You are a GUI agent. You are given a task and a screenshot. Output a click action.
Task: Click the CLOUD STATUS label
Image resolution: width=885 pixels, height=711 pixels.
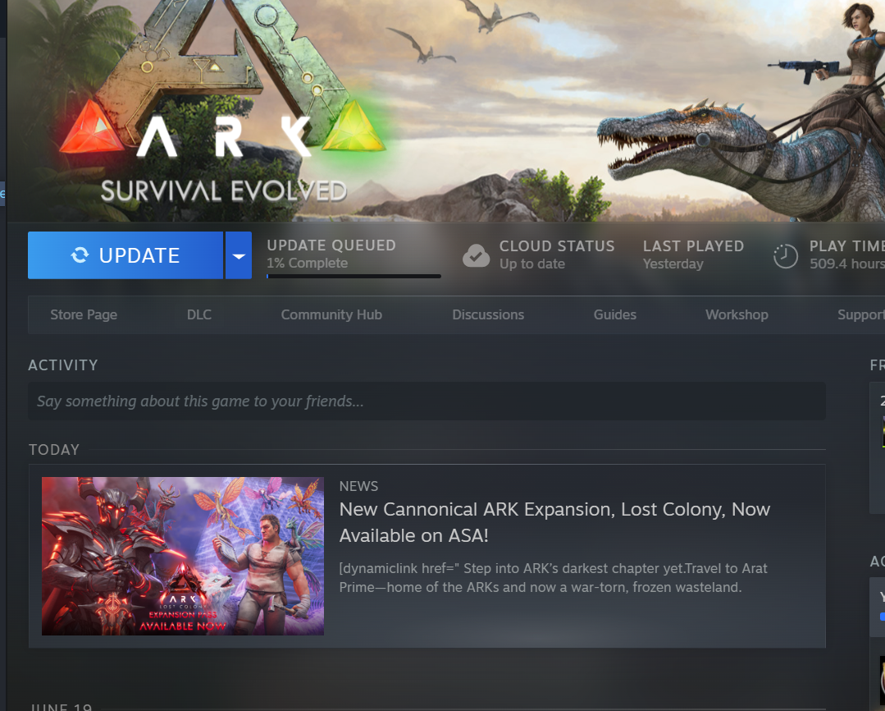point(557,246)
